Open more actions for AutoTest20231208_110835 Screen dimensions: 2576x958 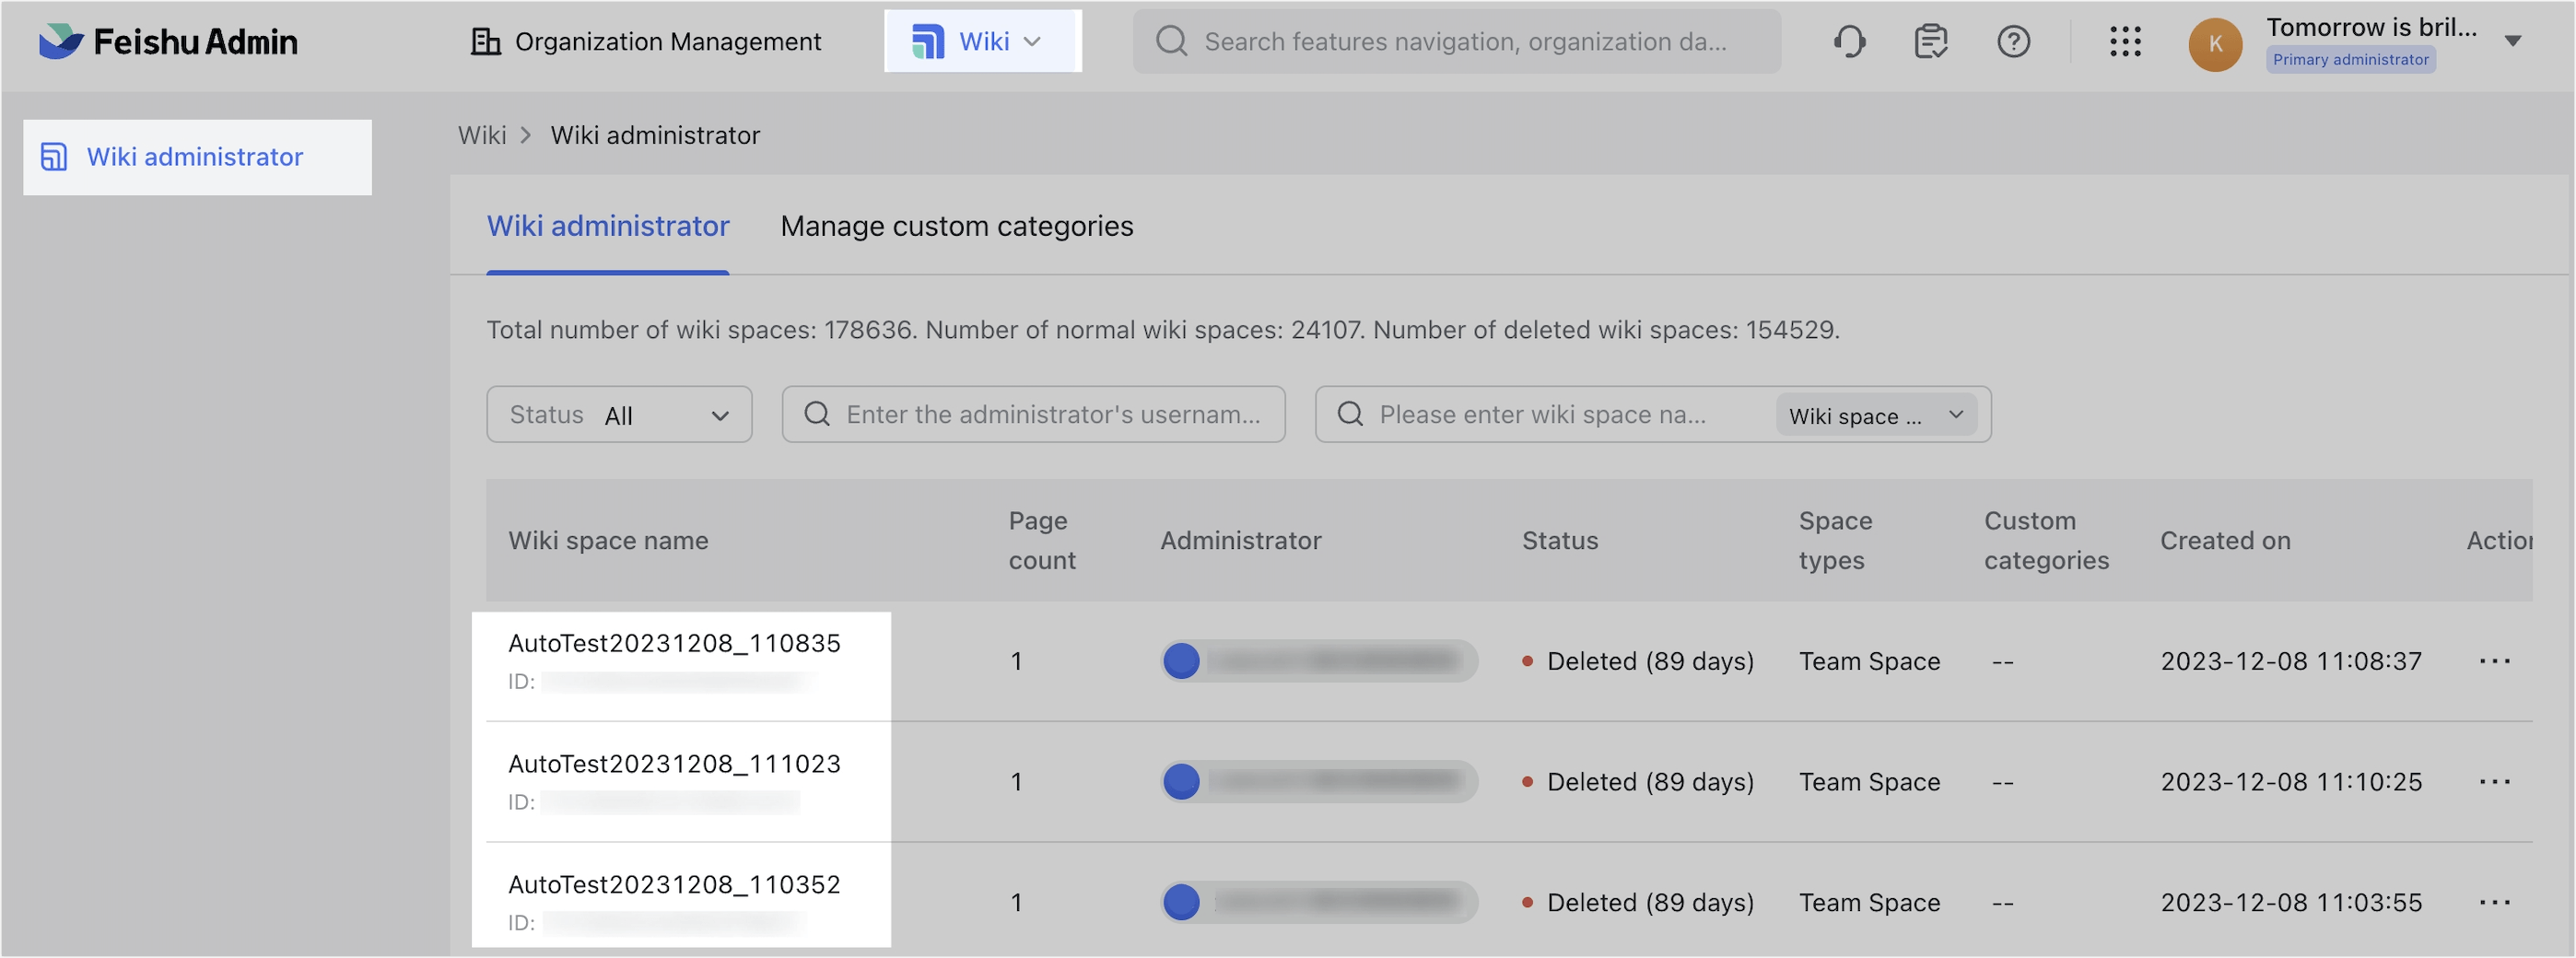[x=2494, y=661]
